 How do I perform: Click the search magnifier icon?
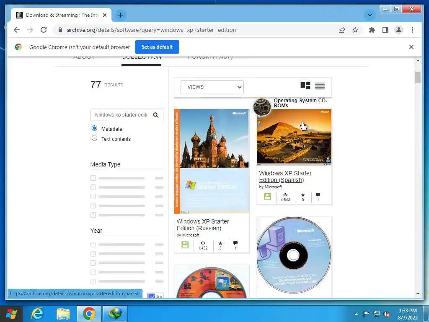click(156, 115)
